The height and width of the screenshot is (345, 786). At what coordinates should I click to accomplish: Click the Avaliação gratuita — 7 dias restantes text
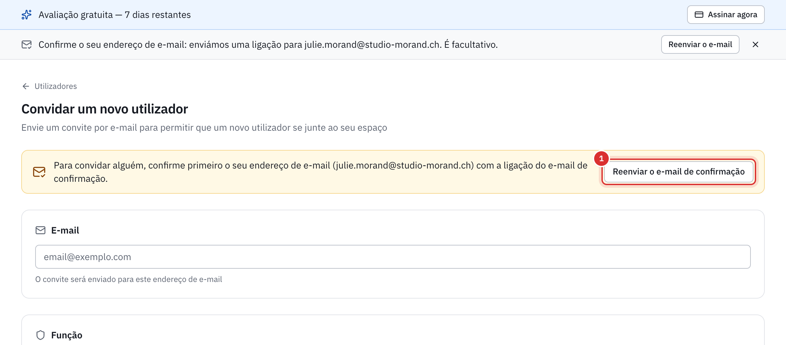115,15
